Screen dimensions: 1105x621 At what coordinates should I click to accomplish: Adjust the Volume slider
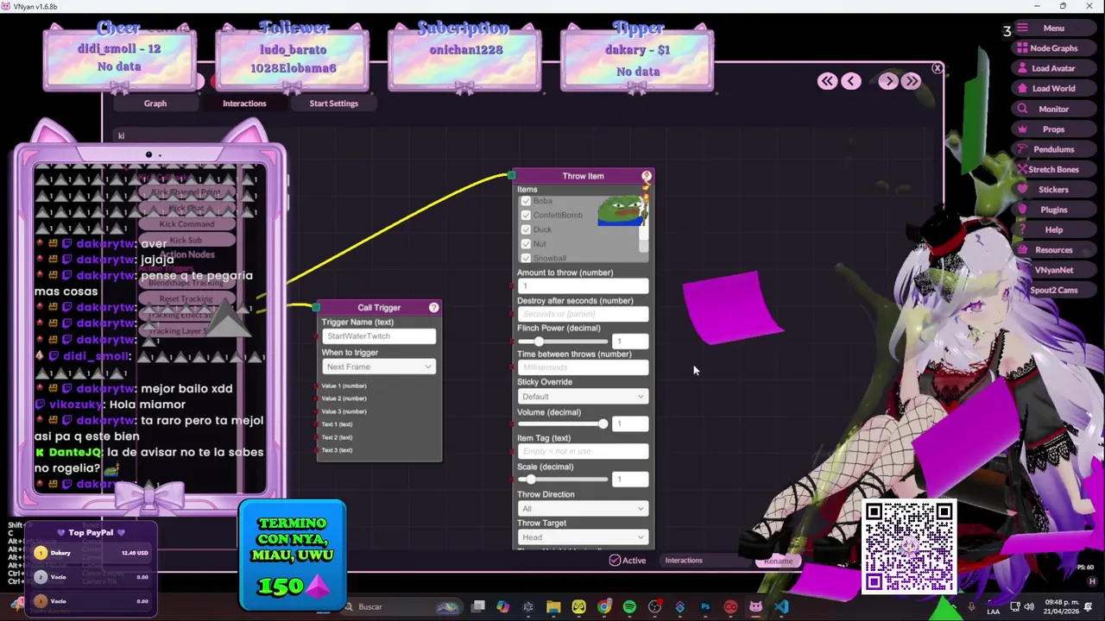561,423
